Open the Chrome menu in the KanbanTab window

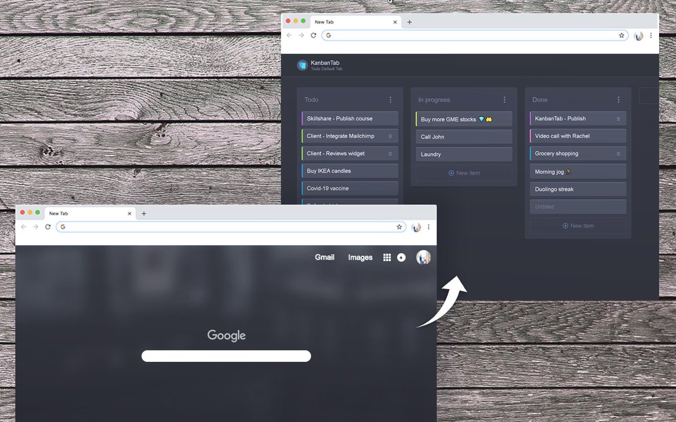pyautogui.click(x=651, y=35)
